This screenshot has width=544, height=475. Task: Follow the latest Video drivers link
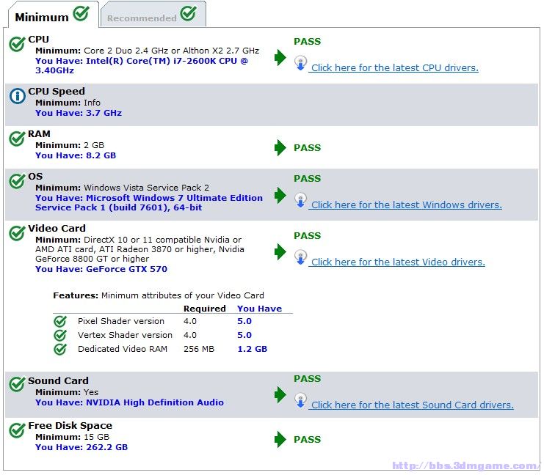(x=398, y=262)
